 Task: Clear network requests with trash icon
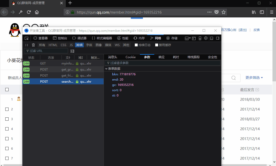click(34, 45)
